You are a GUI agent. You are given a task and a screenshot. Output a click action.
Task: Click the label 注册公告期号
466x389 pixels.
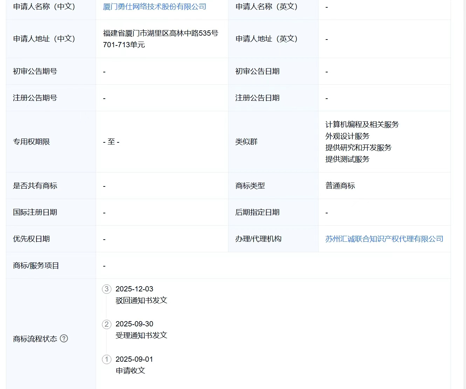[x=35, y=98]
